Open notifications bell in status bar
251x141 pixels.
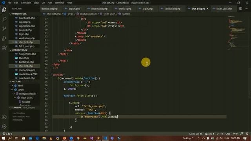[x=247, y=134]
